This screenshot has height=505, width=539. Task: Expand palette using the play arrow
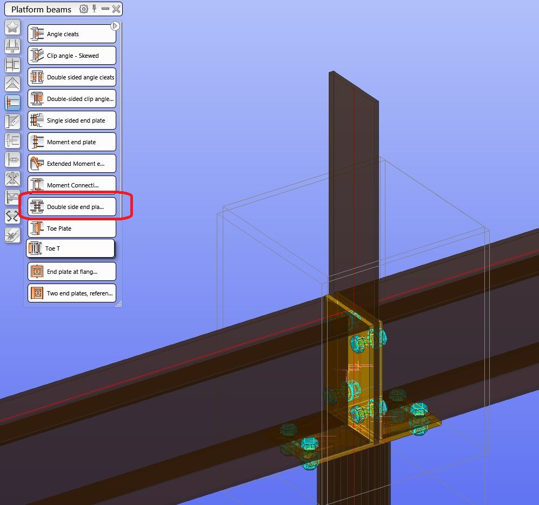(x=115, y=26)
